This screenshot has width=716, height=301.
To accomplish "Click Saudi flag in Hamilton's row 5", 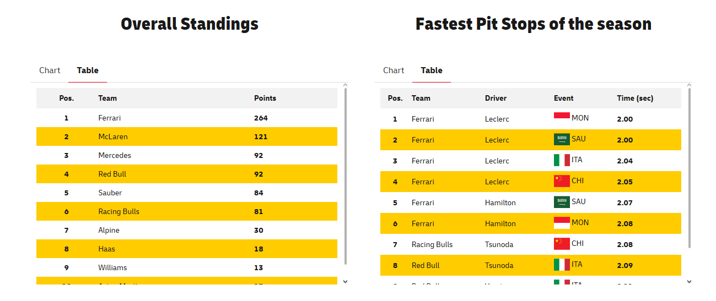I will (562, 202).
